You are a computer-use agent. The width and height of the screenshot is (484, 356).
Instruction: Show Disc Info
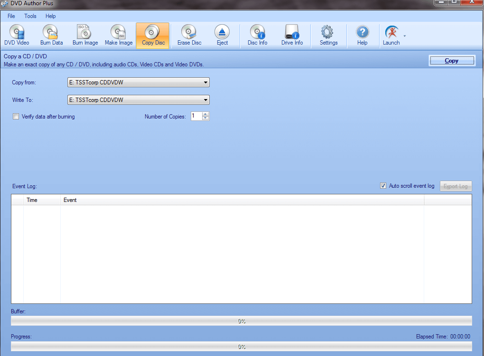[258, 35]
